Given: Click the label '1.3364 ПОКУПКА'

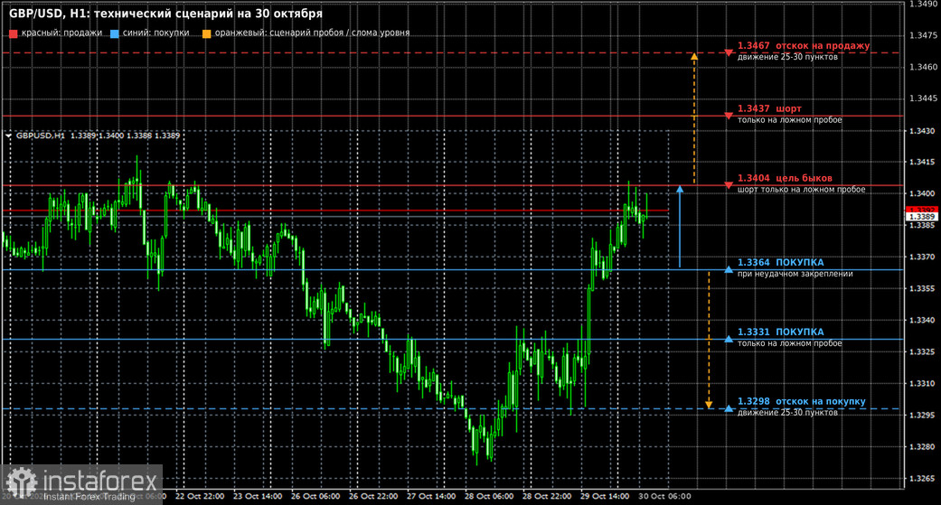Looking at the screenshot, I should coord(781,263).
